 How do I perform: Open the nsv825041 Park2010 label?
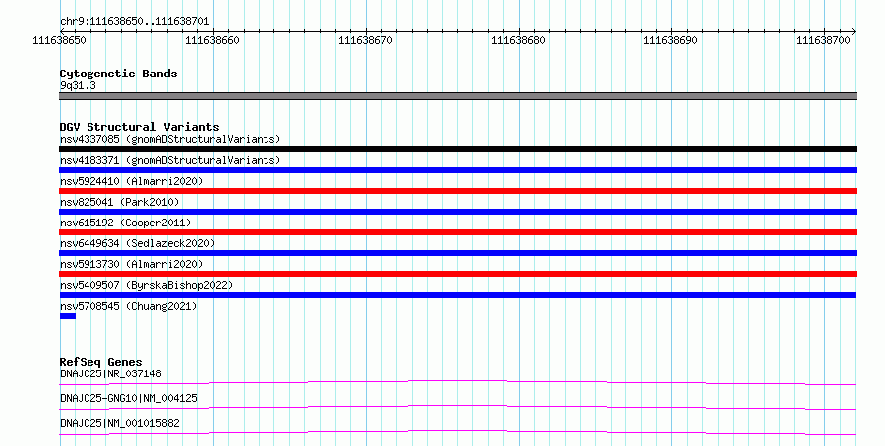point(119,202)
